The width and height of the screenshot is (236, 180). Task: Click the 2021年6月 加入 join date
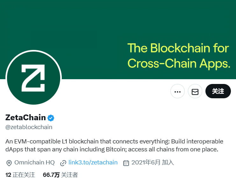click(x=153, y=163)
